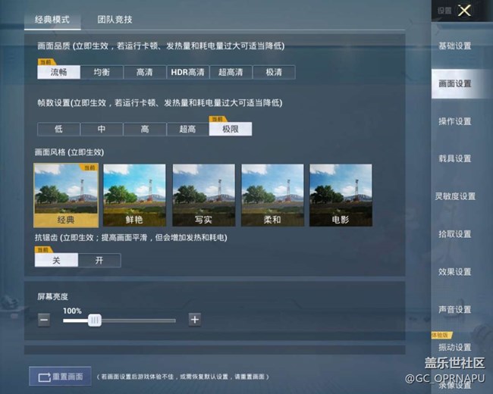The width and height of the screenshot is (493, 394).
Task: Open 操作设置 in the sidebar
Action: click(455, 121)
